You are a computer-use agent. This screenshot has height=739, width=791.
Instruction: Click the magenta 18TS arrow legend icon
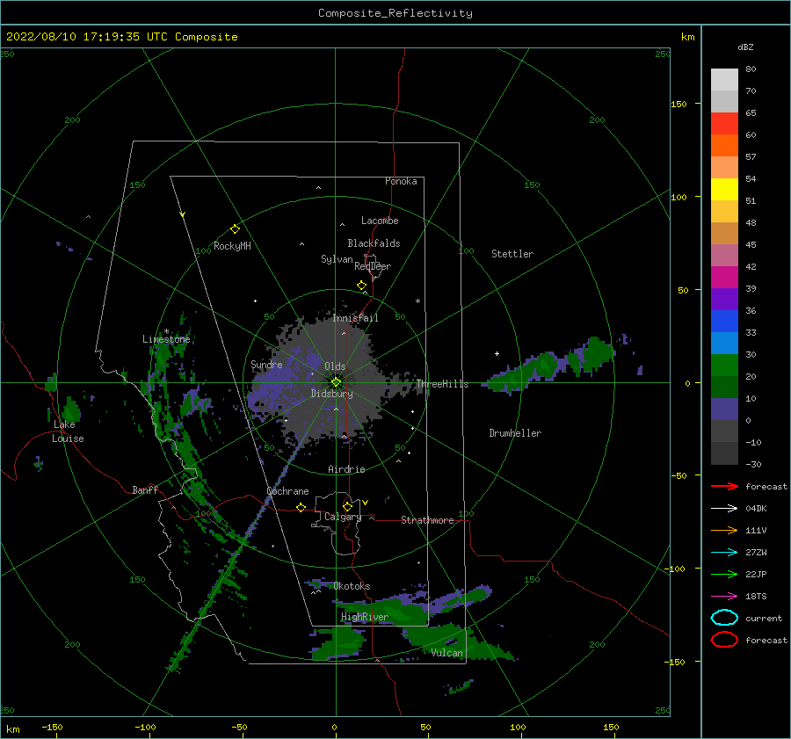(x=724, y=597)
